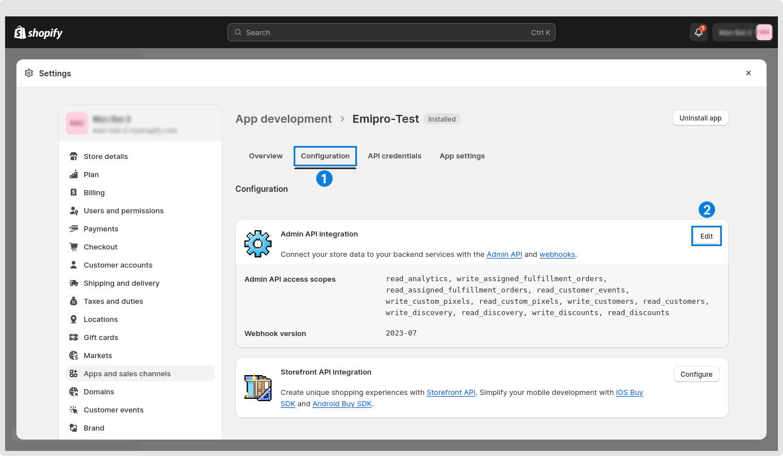Viewport: 783px width, 456px height.
Task: Click the Brand icon
Action: 74,428
